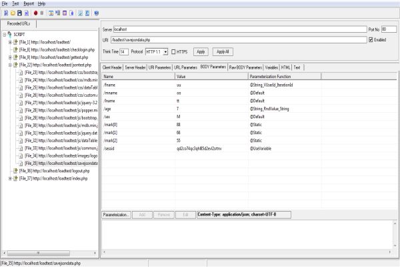The image size is (400, 267).
Task: Uncheck the Enabled checkbox
Action: [x=371, y=40]
